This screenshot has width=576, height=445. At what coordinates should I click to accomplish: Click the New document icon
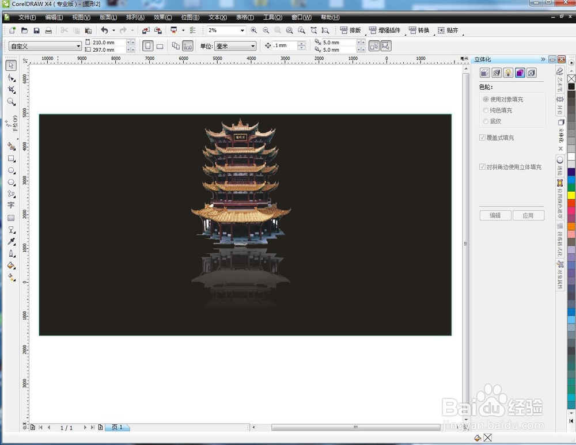click(x=13, y=30)
